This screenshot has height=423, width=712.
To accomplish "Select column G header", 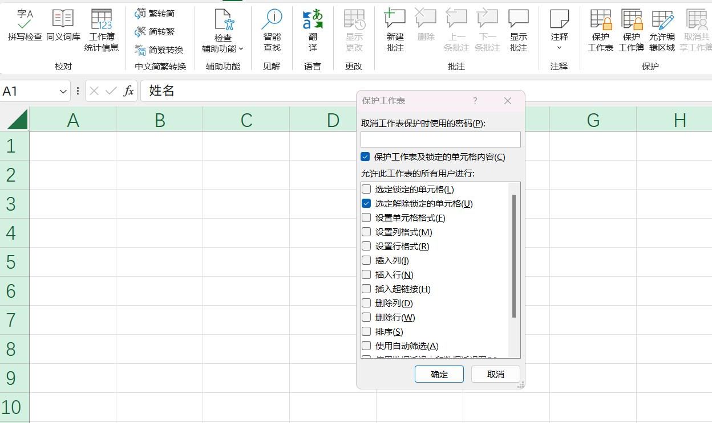I will (593, 120).
